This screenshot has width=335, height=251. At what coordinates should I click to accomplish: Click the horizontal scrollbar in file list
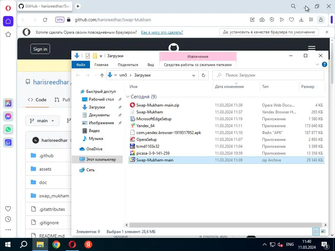(226, 225)
